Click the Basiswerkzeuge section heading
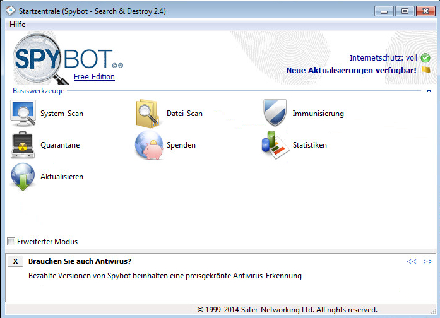Image resolution: width=440 pixels, height=318 pixels. coord(39,91)
